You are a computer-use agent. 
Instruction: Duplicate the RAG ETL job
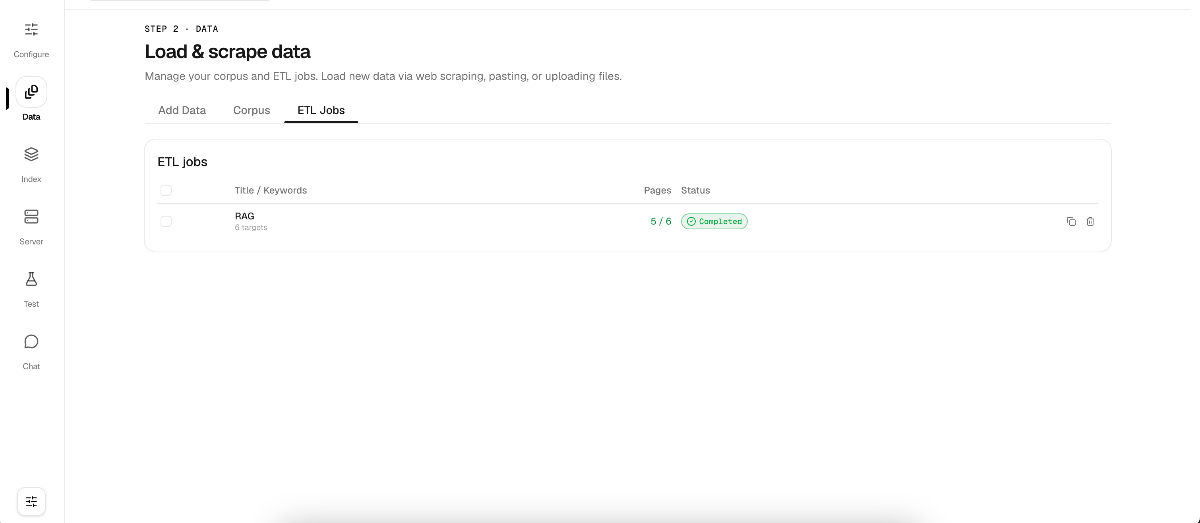pyautogui.click(x=1071, y=221)
